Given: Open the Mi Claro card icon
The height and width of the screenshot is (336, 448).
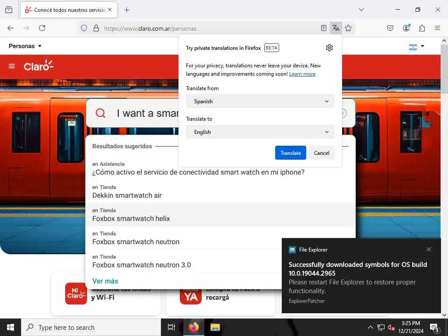Looking at the screenshot, I should (x=76, y=294).
